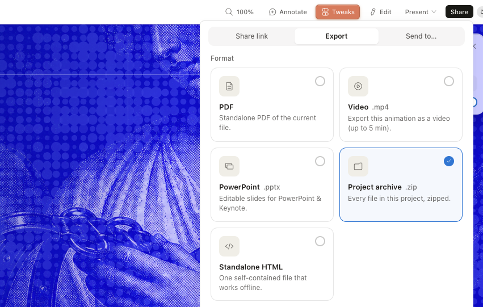Click the Video play icon
Screen dimensions: 483x307
click(x=358, y=86)
